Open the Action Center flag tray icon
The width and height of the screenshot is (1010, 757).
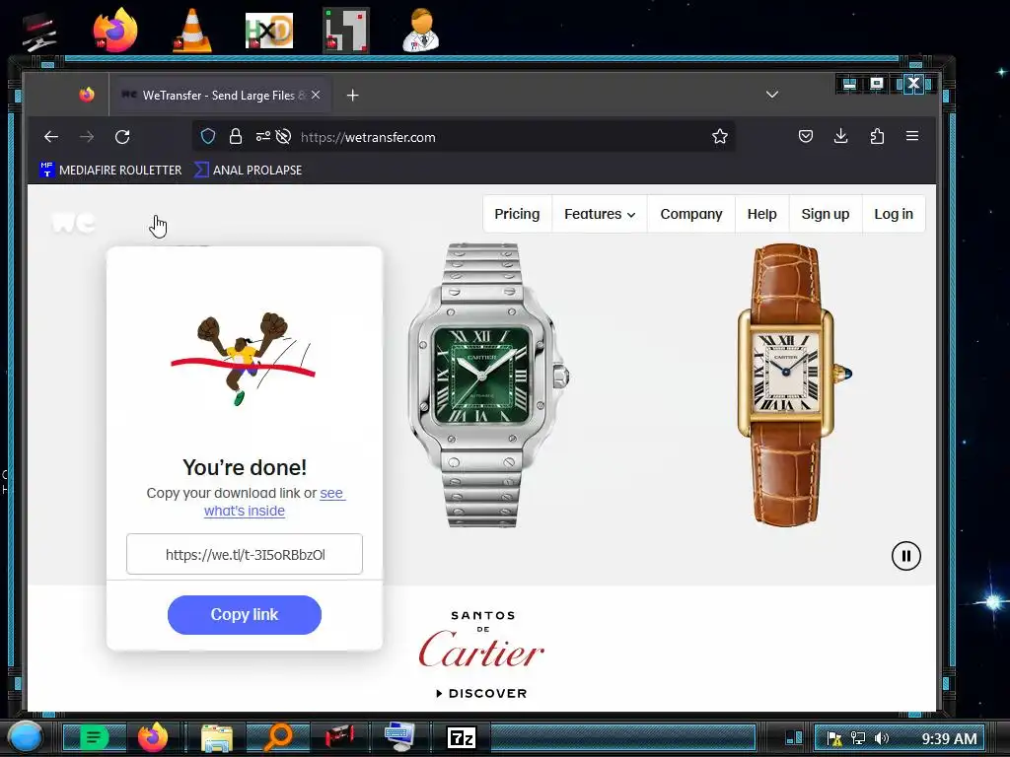[x=834, y=738]
